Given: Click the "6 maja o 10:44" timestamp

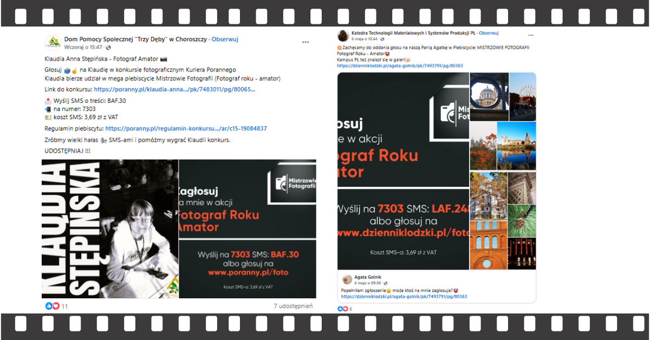Looking at the screenshot, I should (x=365, y=39).
